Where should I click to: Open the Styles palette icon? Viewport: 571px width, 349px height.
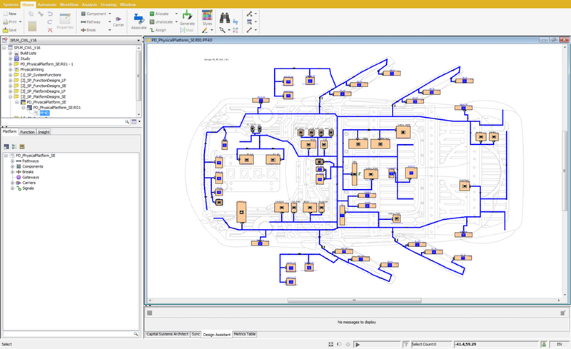click(207, 16)
